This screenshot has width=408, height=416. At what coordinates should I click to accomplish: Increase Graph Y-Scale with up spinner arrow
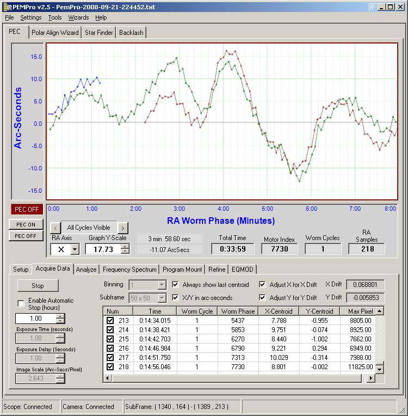125,247
